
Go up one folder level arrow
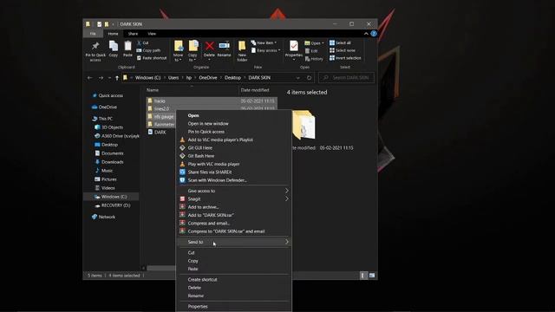coord(117,77)
